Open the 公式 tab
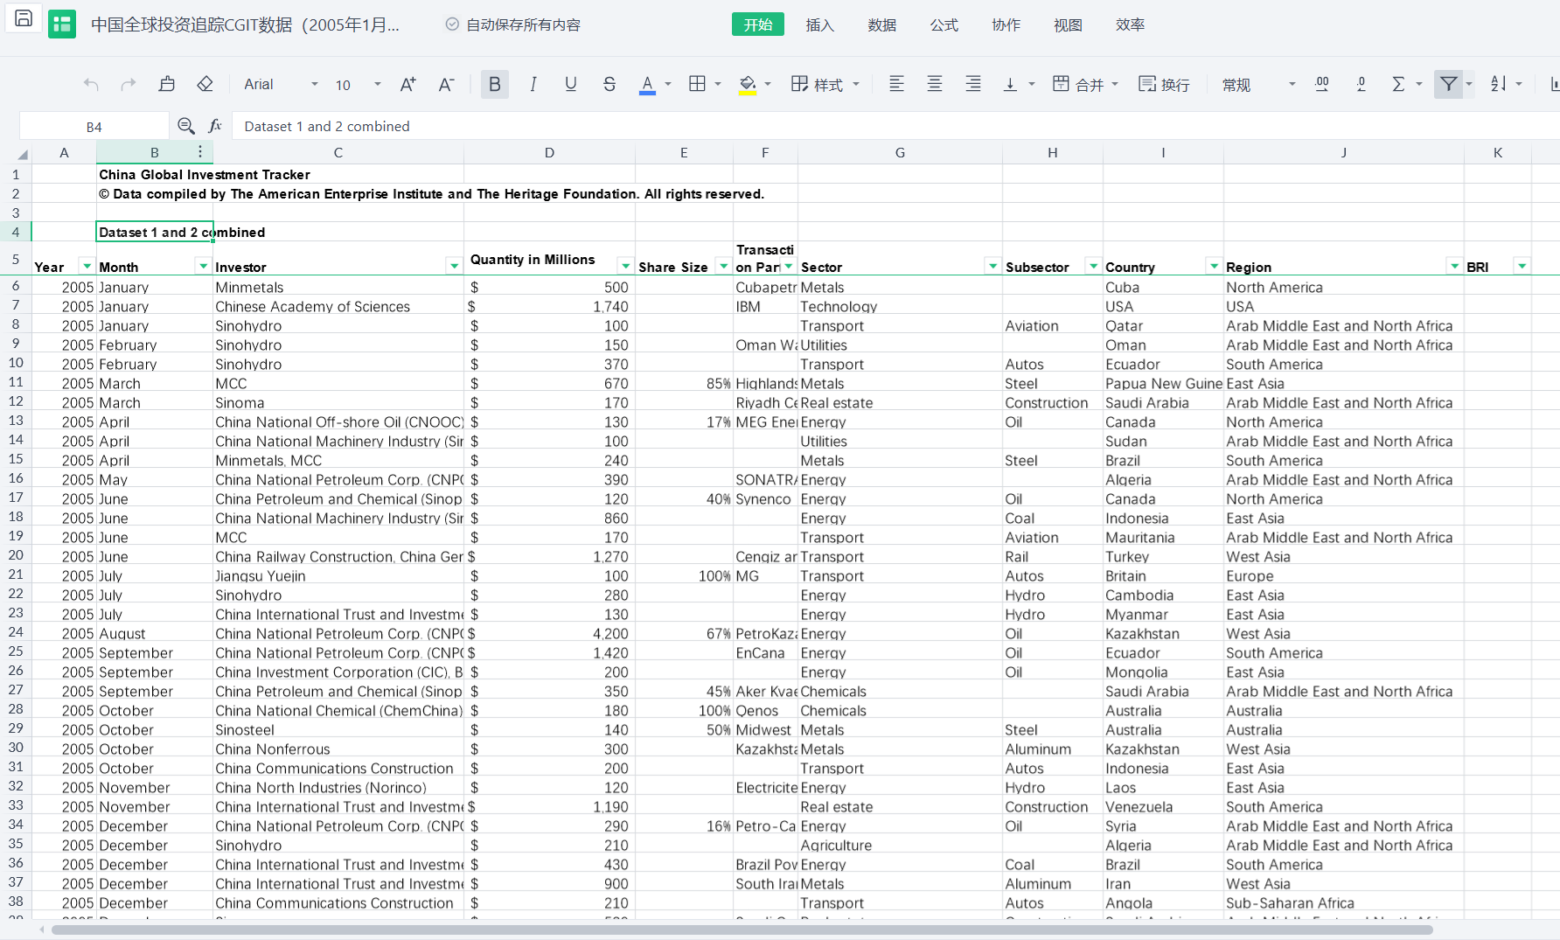1560x940 pixels. point(944,24)
